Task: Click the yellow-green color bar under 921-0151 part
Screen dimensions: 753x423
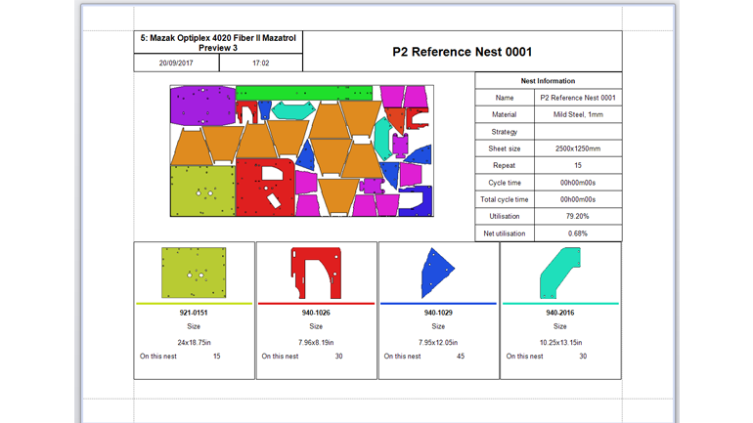Action: pos(194,304)
